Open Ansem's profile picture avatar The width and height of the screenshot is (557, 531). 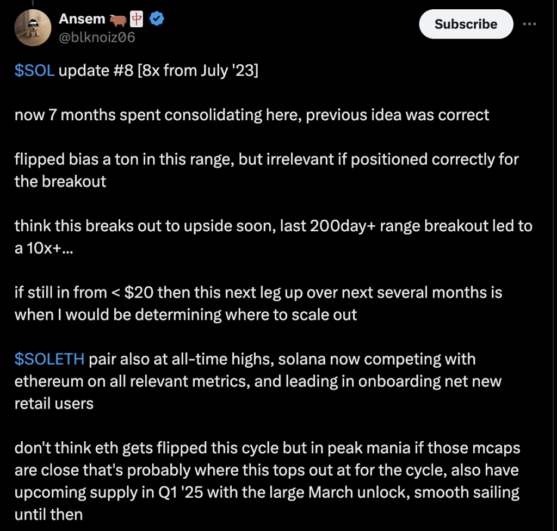click(33, 28)
